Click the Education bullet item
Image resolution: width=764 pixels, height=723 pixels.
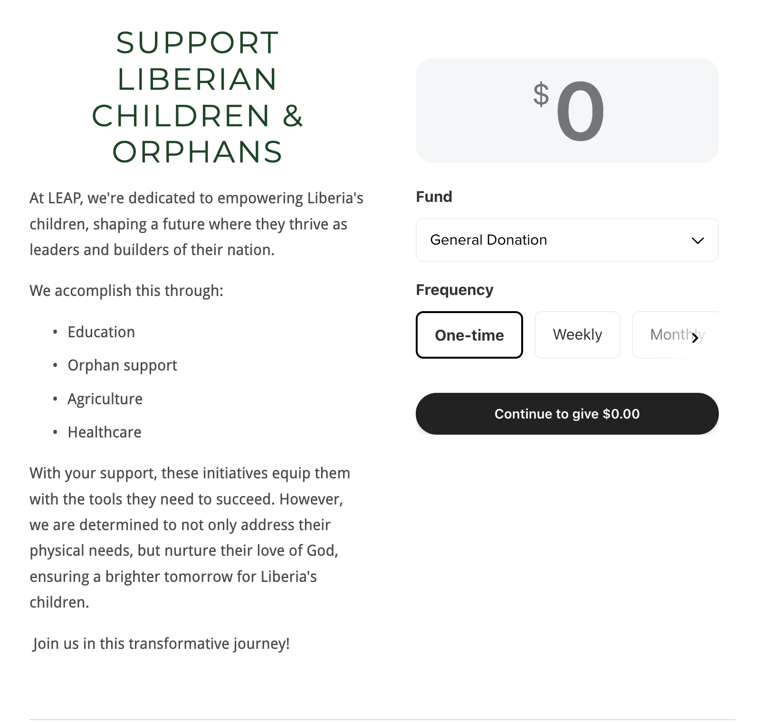pos(101,332)
